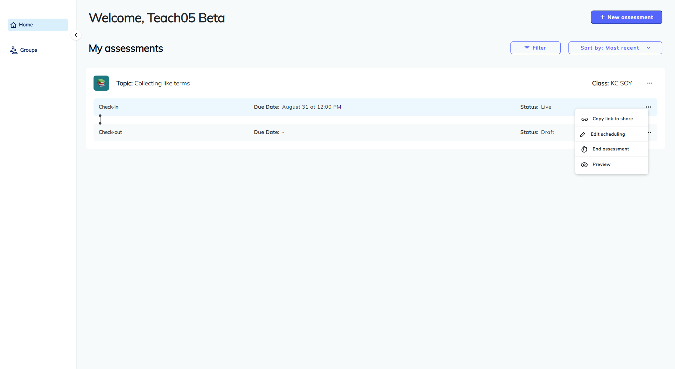Click the Home house icon in sidebar
This screenshot has height=369, width=675.
tap(13, 25)
